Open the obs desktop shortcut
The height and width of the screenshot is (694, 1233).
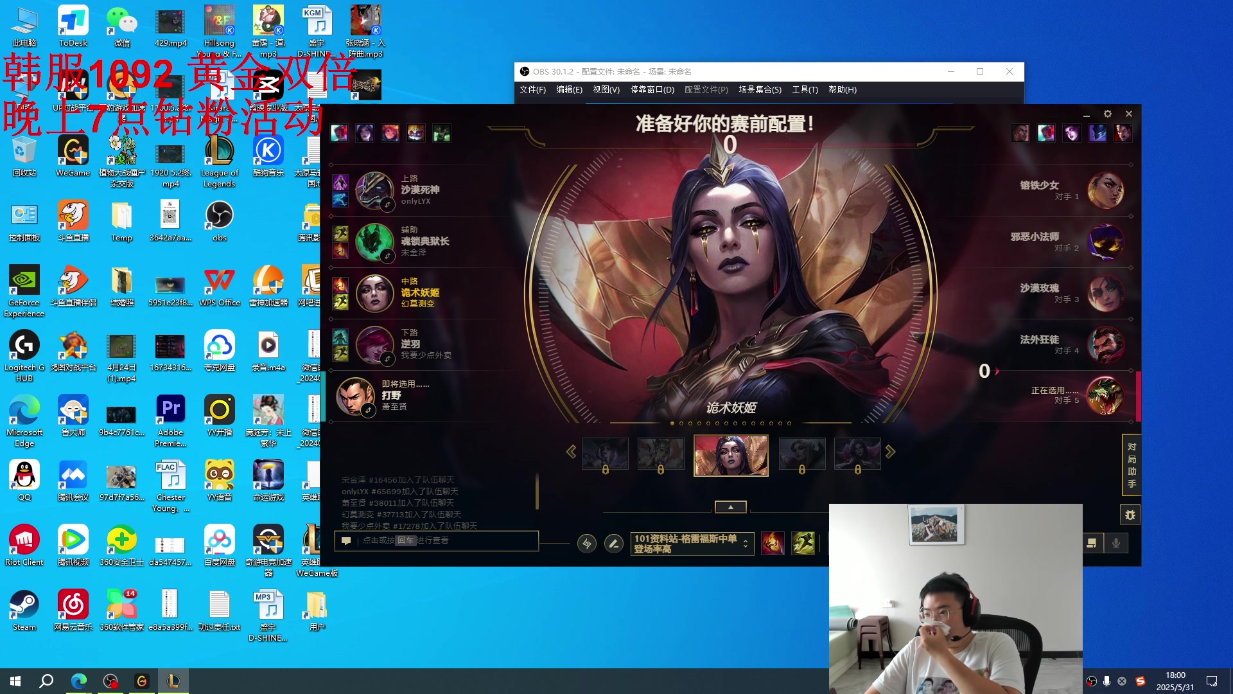pyautogui.click(x=220, y=221)
